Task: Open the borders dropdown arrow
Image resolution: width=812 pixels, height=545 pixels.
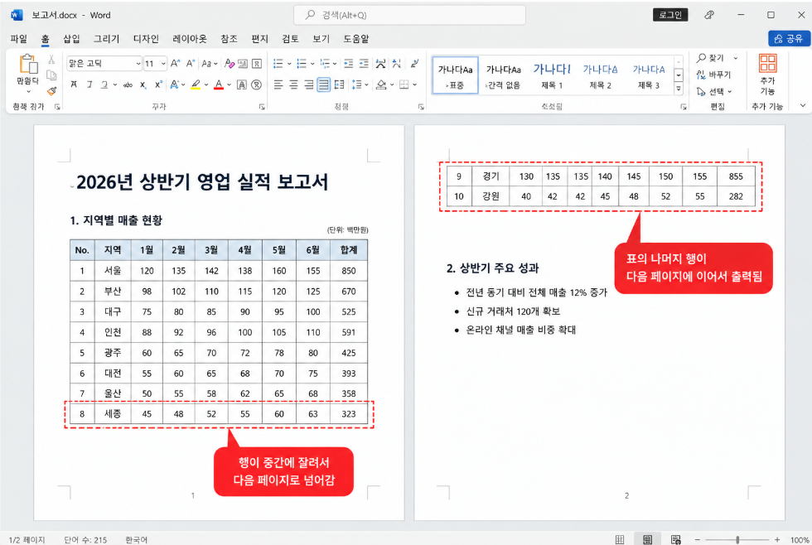Action: pos(415,84)
